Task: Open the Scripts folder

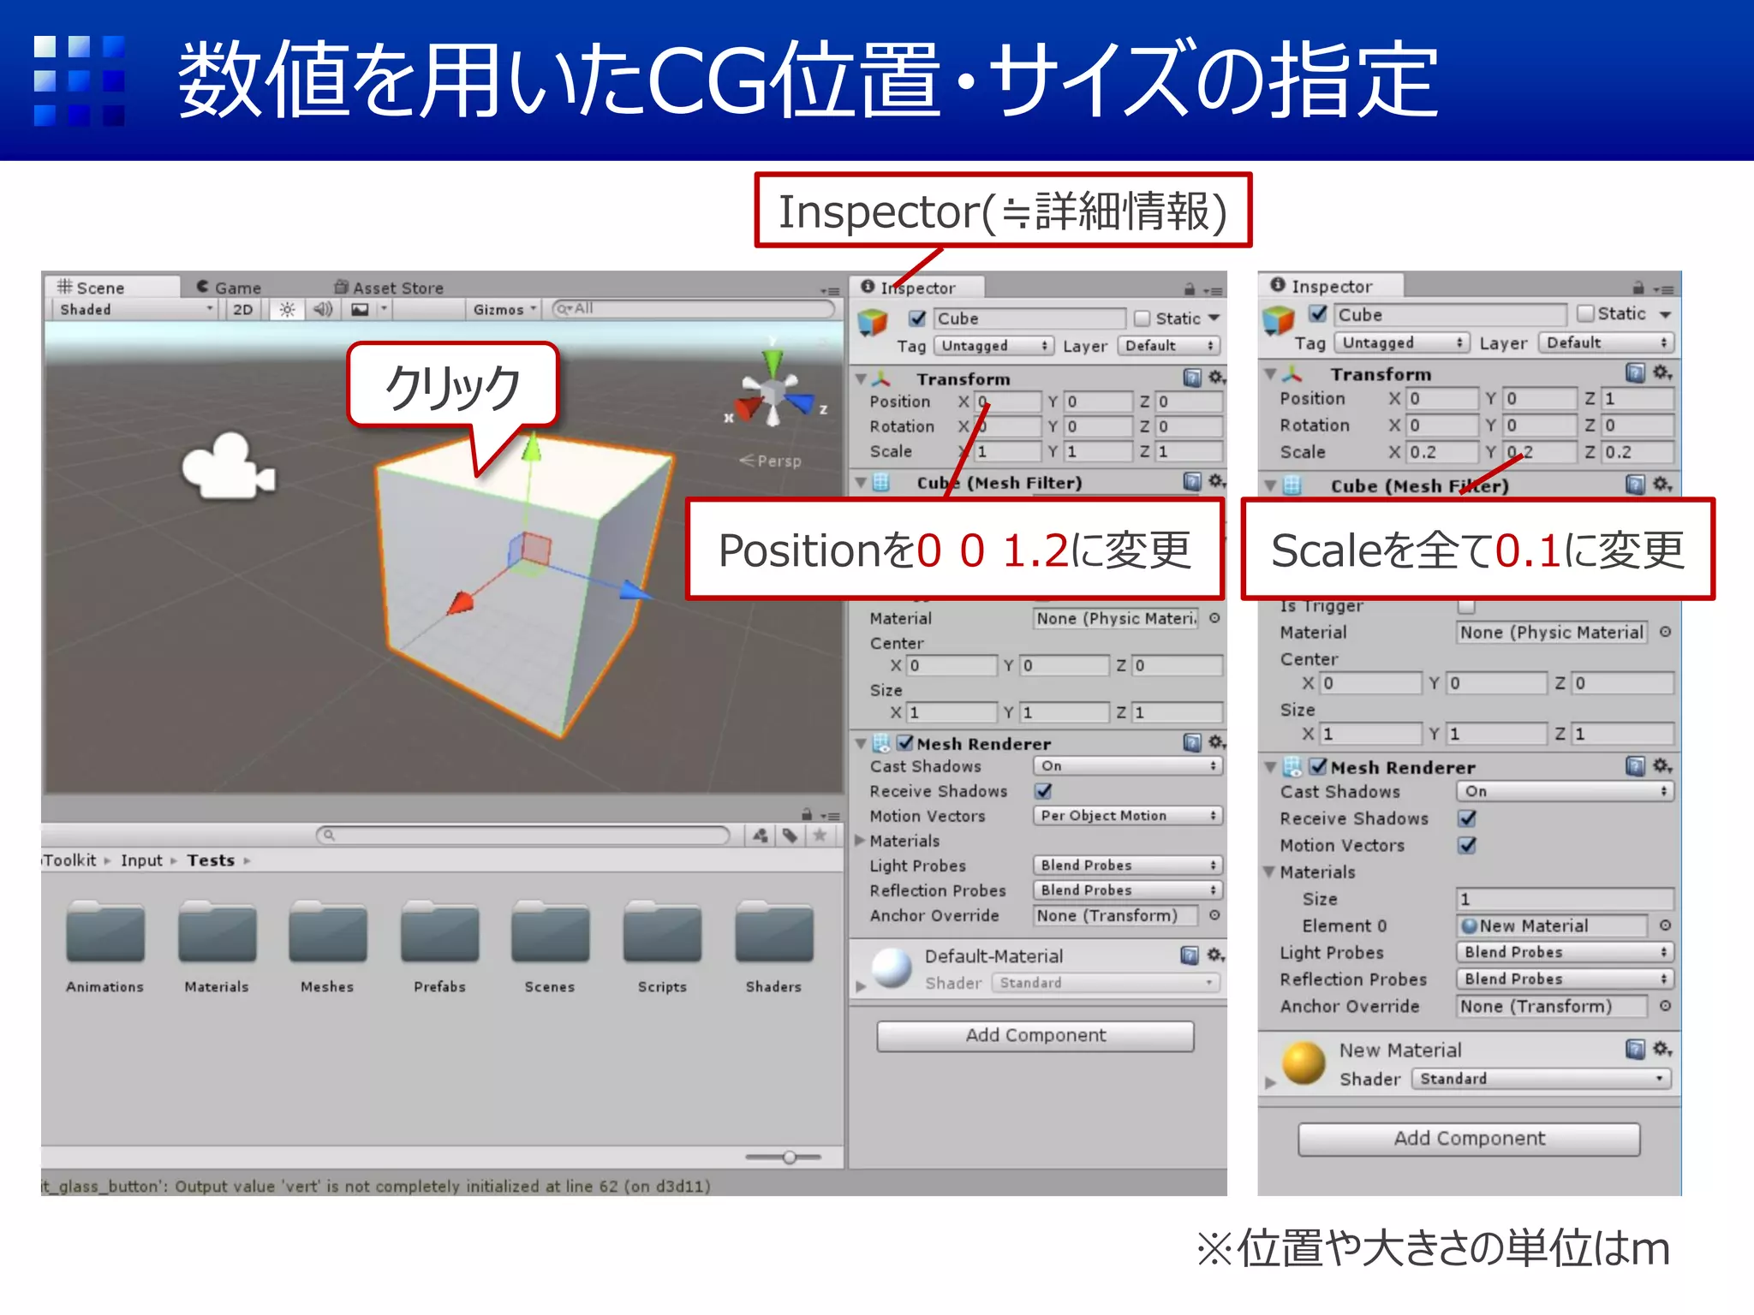Action: click(x=662, y=946)
